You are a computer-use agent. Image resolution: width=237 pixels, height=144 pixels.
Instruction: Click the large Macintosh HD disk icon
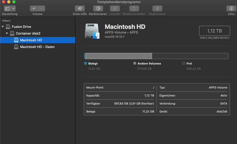coord(92,31)
